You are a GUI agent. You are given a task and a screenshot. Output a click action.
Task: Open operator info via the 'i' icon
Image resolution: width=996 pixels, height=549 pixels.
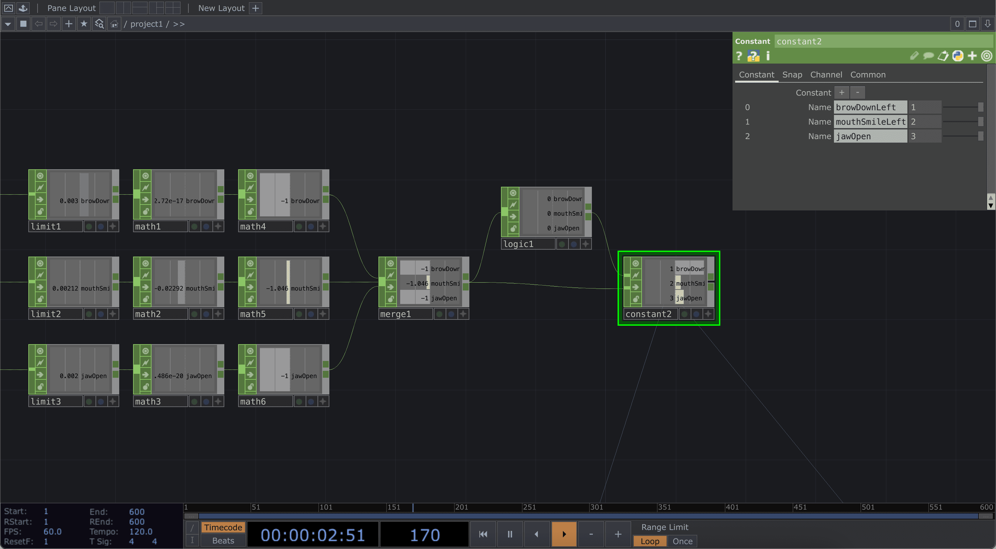(x=768, y=56)
